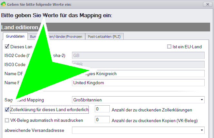Viewport: 214px width, 138px height.
Task: Click the 'Land editieren' header text
Action: pos(20,27)
